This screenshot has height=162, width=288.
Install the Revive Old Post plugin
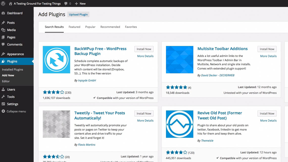[x=267, y=113]
